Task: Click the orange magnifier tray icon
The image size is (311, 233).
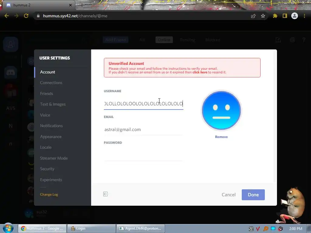Action: 265,229
